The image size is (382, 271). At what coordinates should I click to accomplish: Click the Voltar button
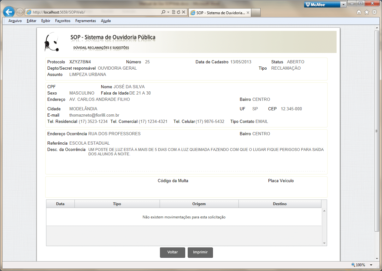click(173, 252)
